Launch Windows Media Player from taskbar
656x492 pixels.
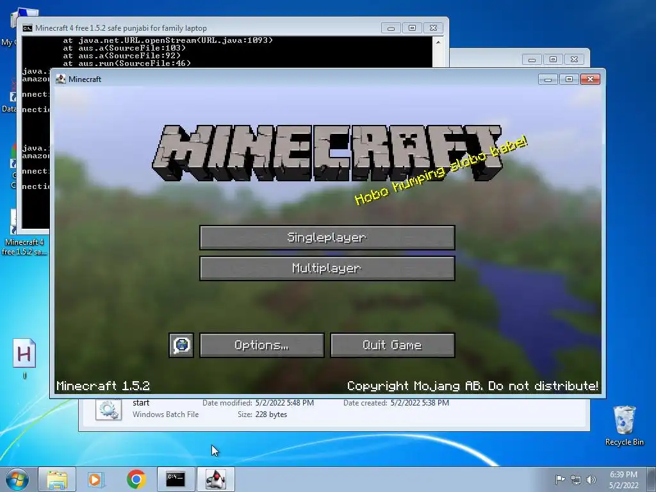(96, 479)
